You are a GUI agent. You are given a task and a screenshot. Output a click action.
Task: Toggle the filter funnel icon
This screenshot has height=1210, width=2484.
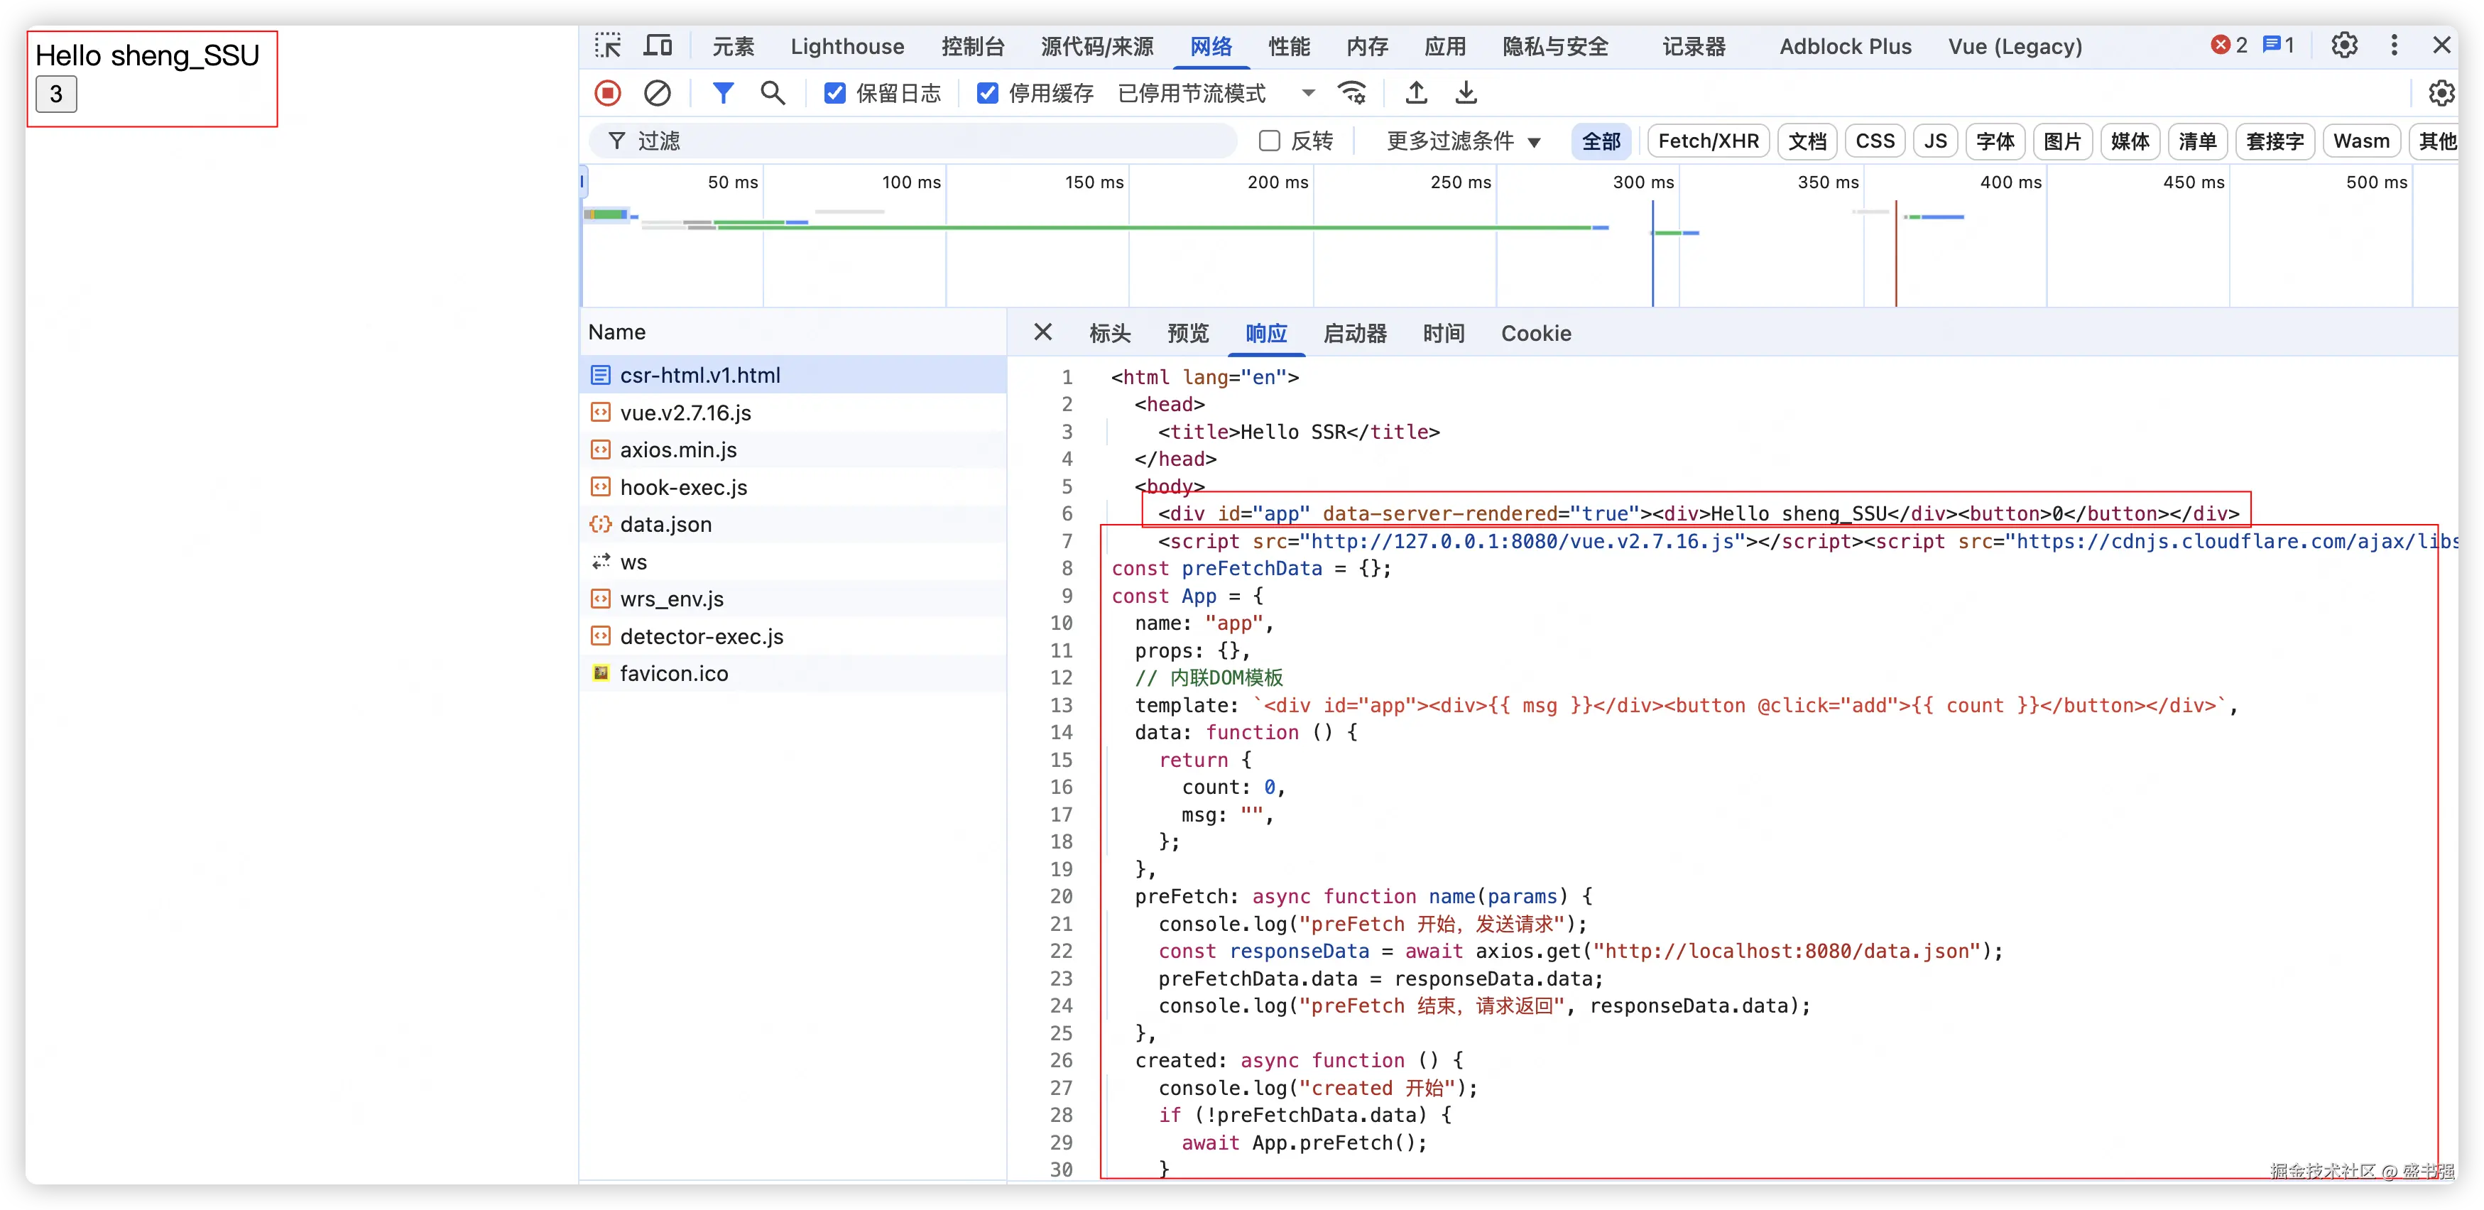tap(723, 92)
